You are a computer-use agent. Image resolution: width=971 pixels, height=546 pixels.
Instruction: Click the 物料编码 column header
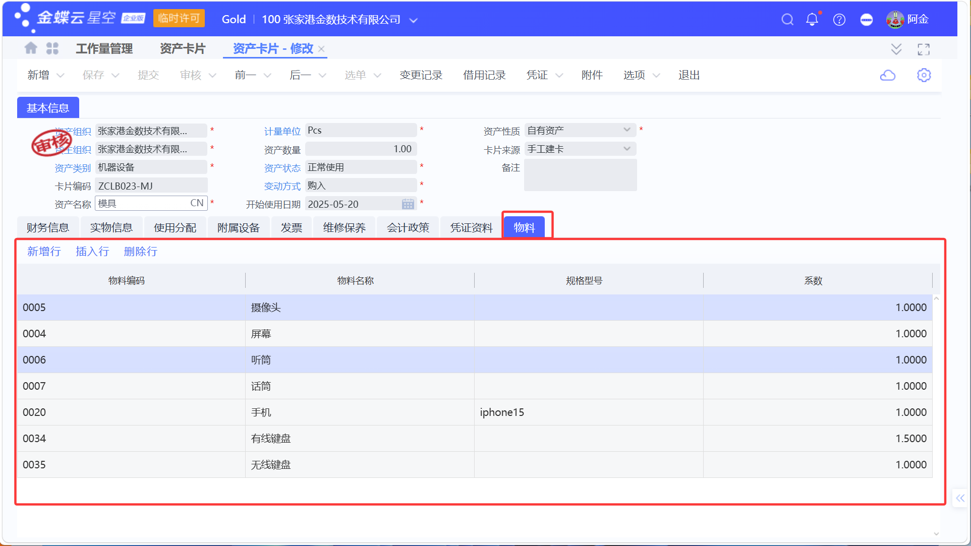tap(127, 280)
